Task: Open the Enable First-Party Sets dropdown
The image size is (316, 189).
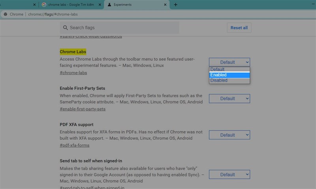Action: [x=229, y=98]
